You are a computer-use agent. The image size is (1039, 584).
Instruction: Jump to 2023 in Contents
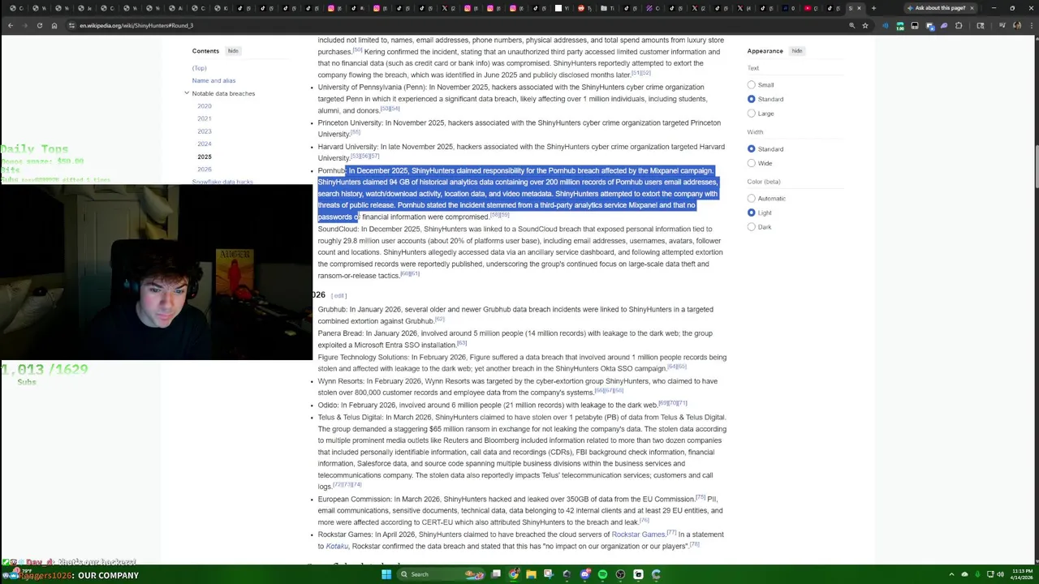tap(205, 131)
